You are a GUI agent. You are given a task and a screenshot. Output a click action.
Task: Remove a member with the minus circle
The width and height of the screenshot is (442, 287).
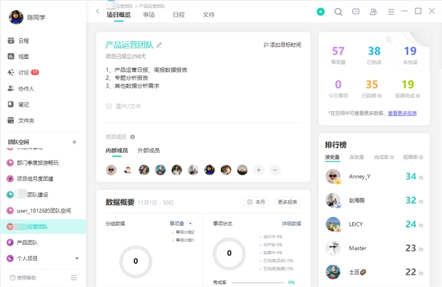tap(275, 170)
